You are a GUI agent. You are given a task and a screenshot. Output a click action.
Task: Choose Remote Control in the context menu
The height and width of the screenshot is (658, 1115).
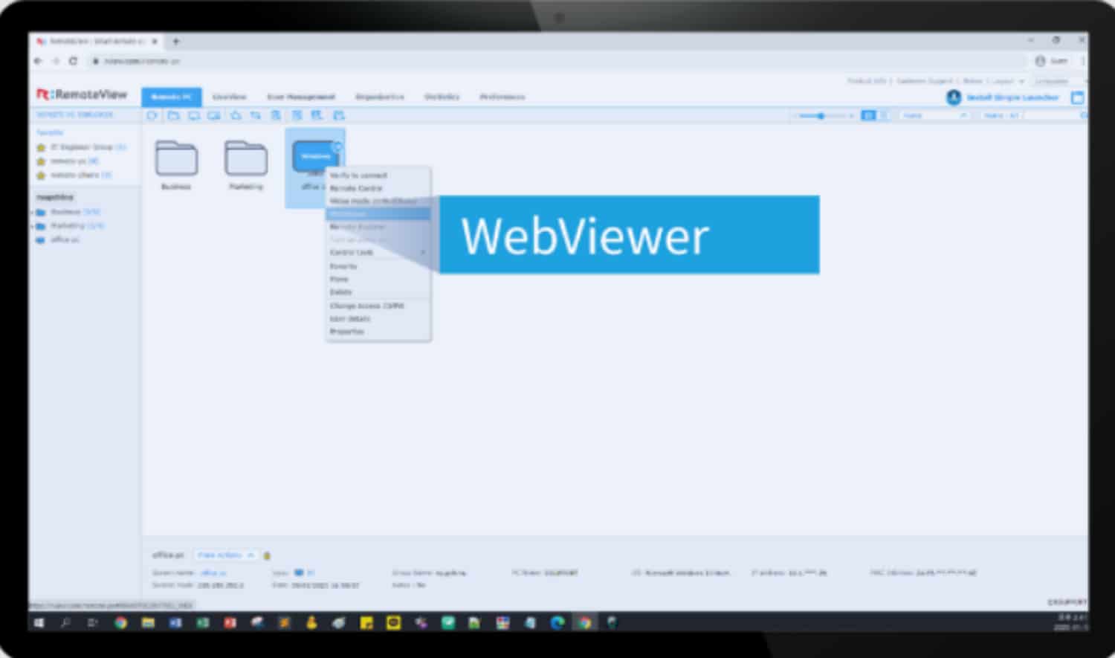pos(378,188)
